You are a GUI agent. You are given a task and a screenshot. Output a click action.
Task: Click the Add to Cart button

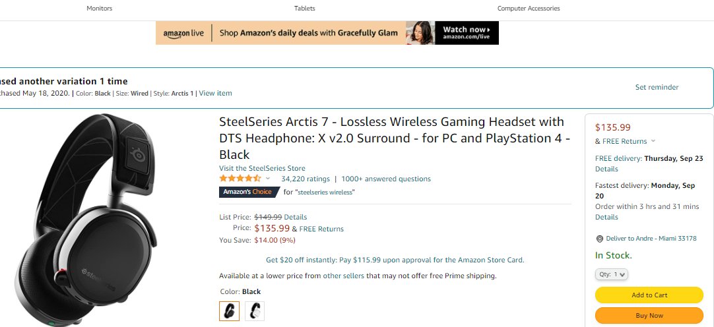point(649,295)
